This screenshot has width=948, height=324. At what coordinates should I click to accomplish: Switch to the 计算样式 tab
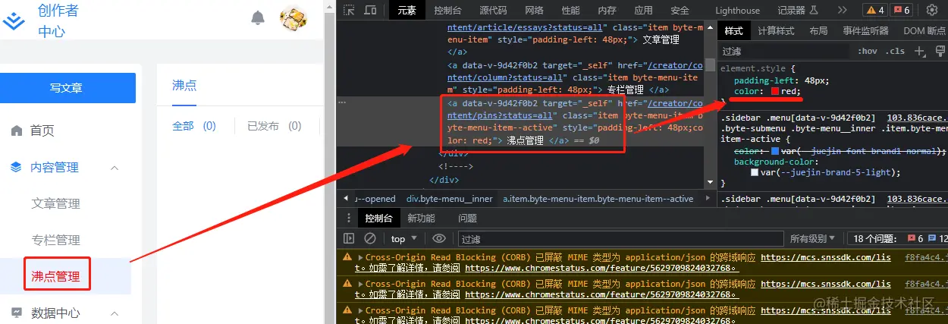776,30
